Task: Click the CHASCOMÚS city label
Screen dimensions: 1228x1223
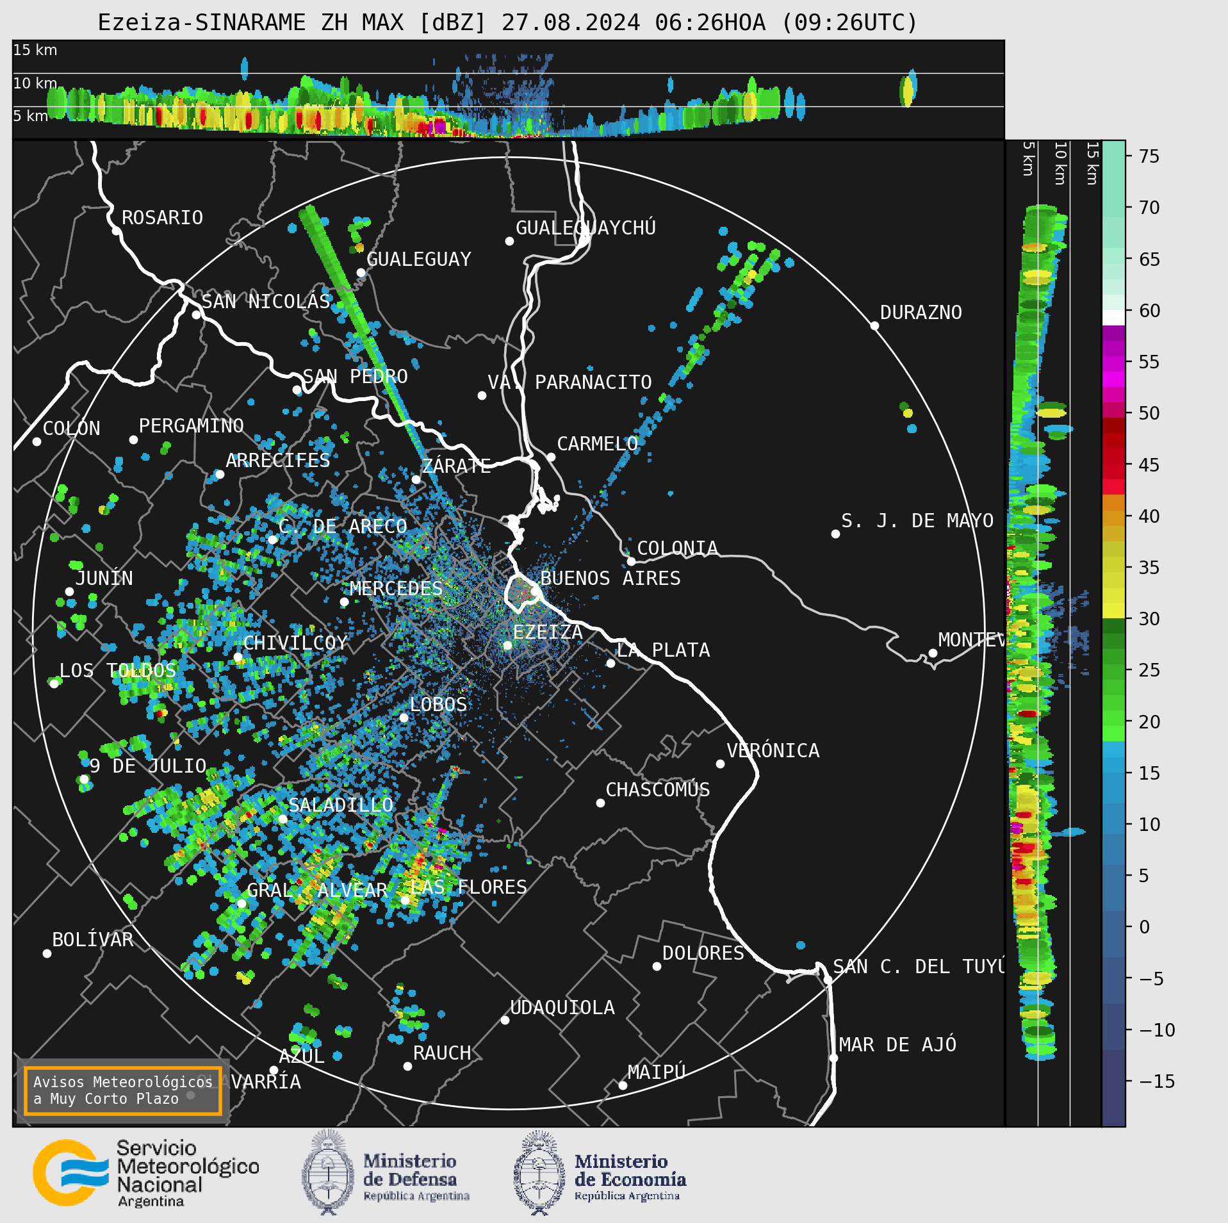Action: [658, 789]
